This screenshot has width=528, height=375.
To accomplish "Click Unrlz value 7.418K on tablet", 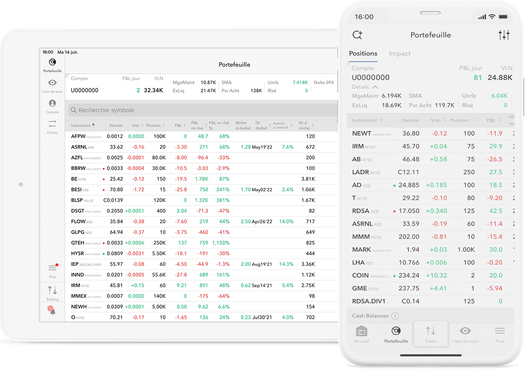I will click(x=300, y=82).
